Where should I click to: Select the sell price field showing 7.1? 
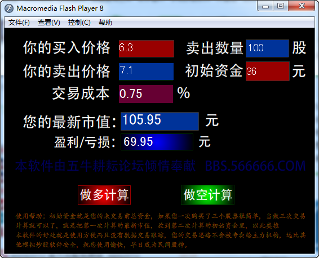click(x=147, y=72)
